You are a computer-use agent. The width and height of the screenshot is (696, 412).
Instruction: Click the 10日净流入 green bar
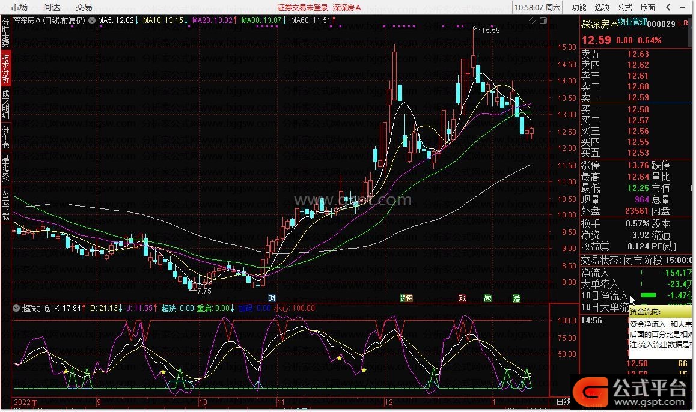[x=649, y=295]
